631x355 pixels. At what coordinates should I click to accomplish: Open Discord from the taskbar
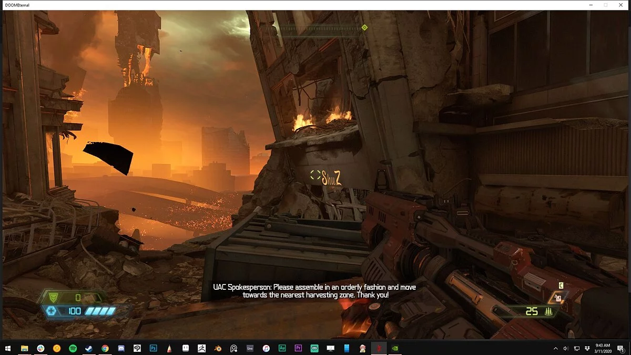(x=121, y=348)
